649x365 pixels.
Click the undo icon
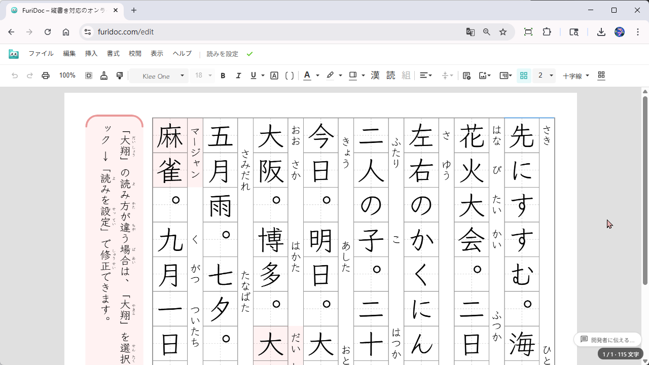click(x=14, y=75)
